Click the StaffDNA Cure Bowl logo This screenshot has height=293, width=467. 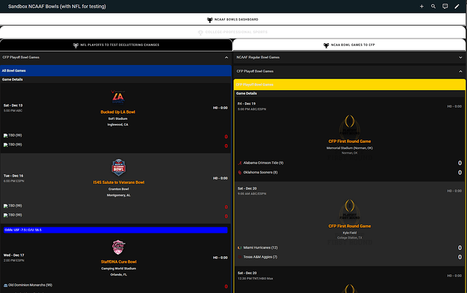click(118, 247)
